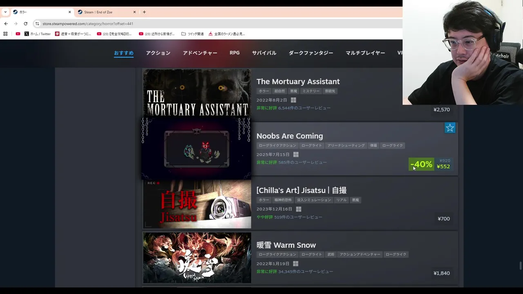Select the アクション category tab
The width and height of the screenshot is (523, 294).
click(158, 53)
